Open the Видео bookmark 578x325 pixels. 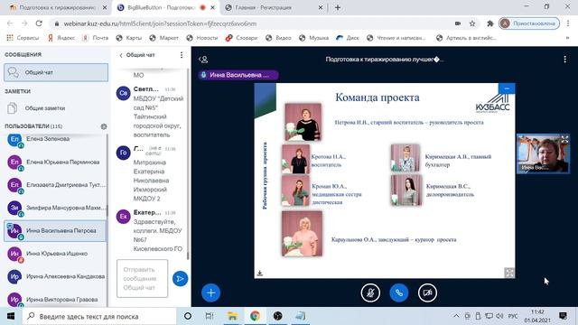click(x=278, y=38)
